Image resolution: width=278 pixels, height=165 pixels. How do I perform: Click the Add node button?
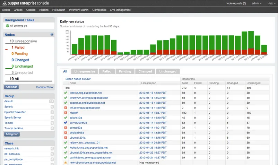(12, 87)
